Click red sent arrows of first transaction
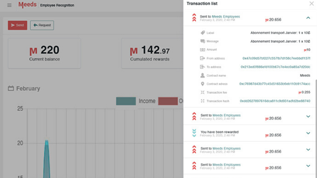The width and height of the screenshot is (317, 178). coord(194,17)
